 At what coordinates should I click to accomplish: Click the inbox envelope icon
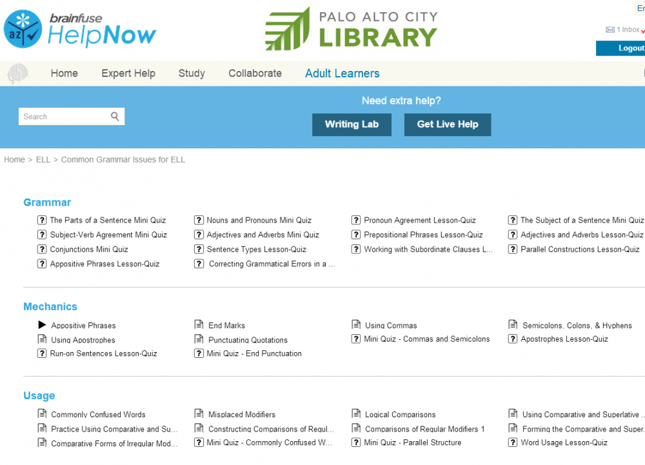point(610,30)
